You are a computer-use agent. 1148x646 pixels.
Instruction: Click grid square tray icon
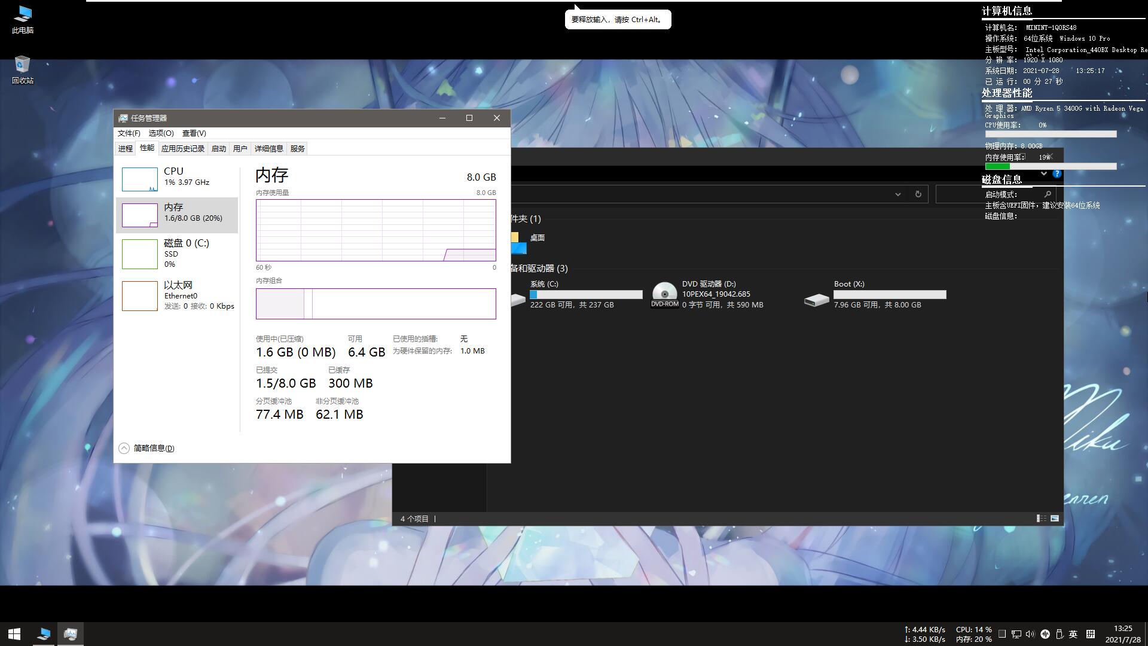tap(1002, 634)
